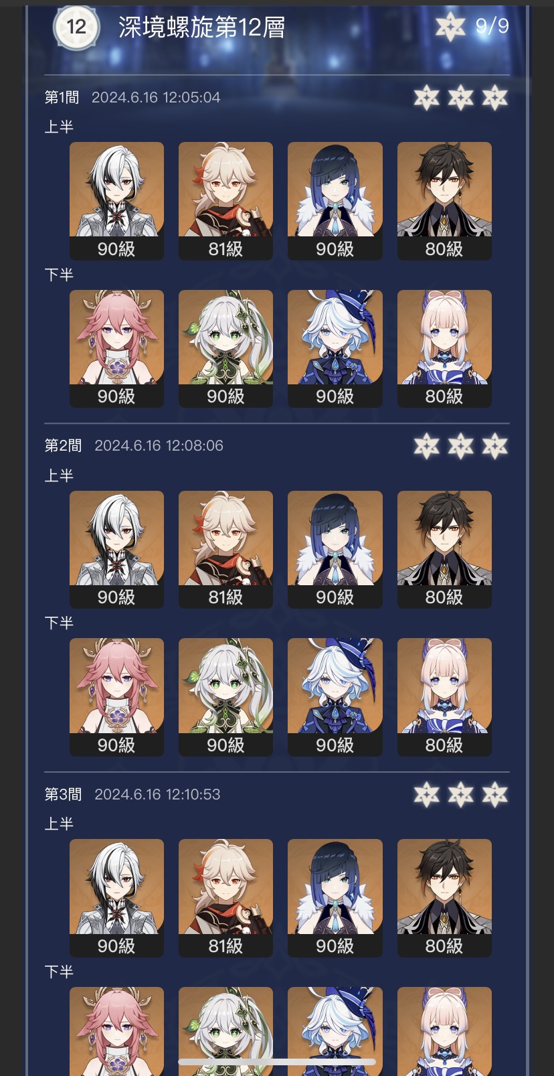Tap middle star of Chamber 3 rating

coord(461,795)
